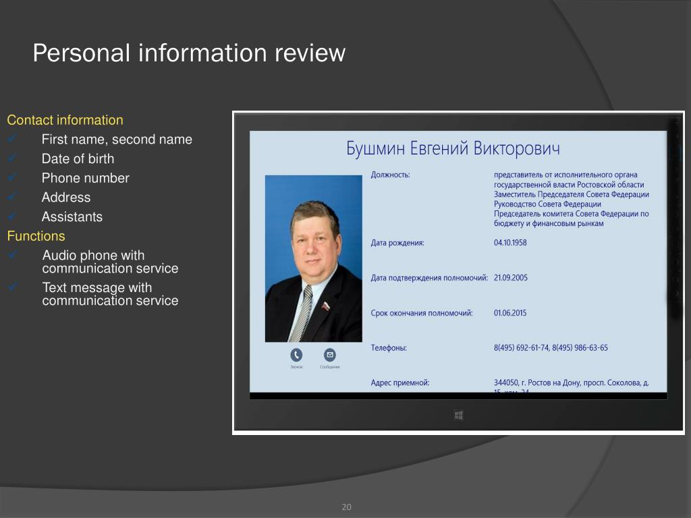Click the Contact information heading

pos(65,120)
